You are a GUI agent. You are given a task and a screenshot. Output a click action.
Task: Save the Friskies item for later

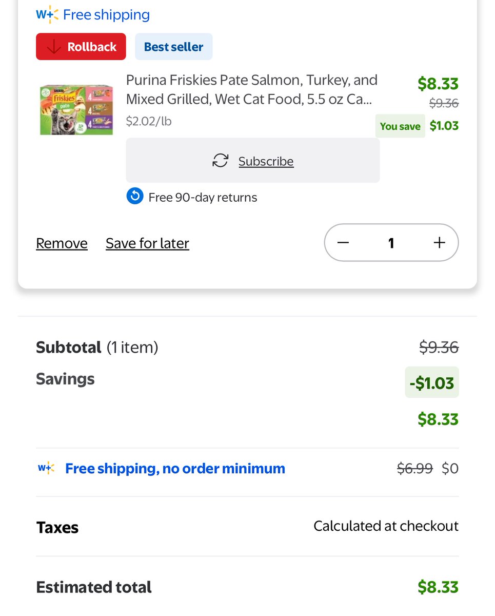(147, 243)
